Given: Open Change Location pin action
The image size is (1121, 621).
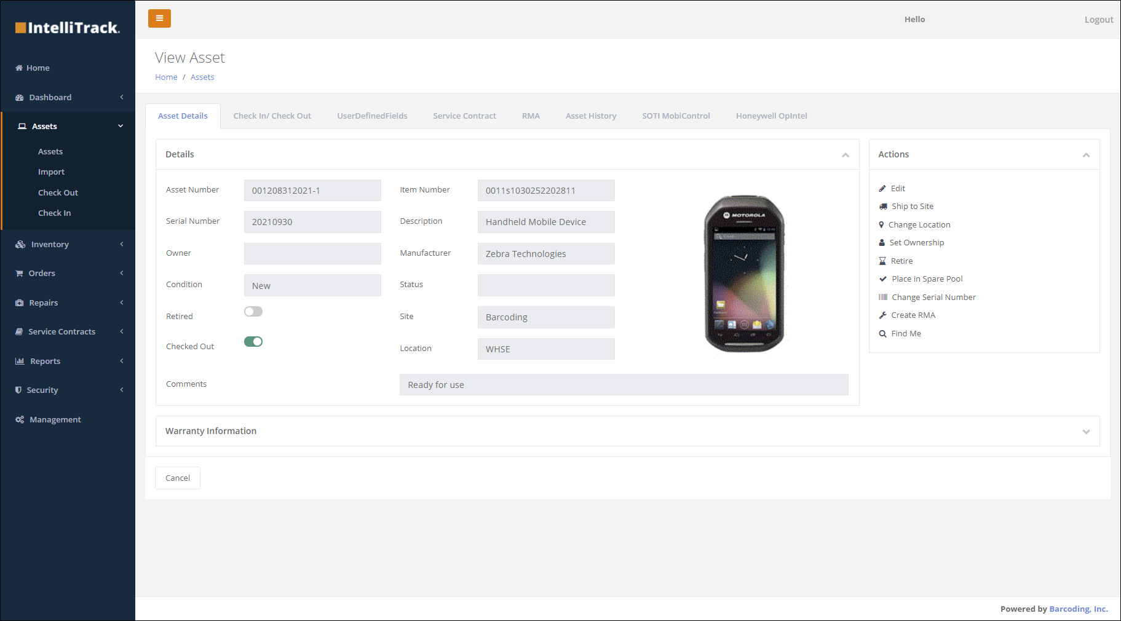Looking at the screenshot, I should (882, 224).
